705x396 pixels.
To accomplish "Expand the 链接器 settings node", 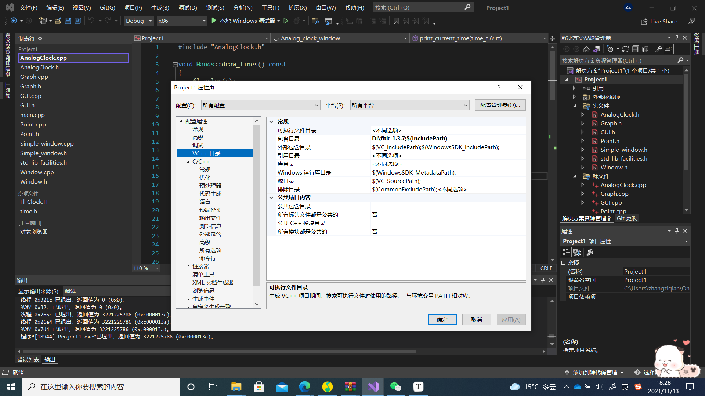I will (188, 266).
